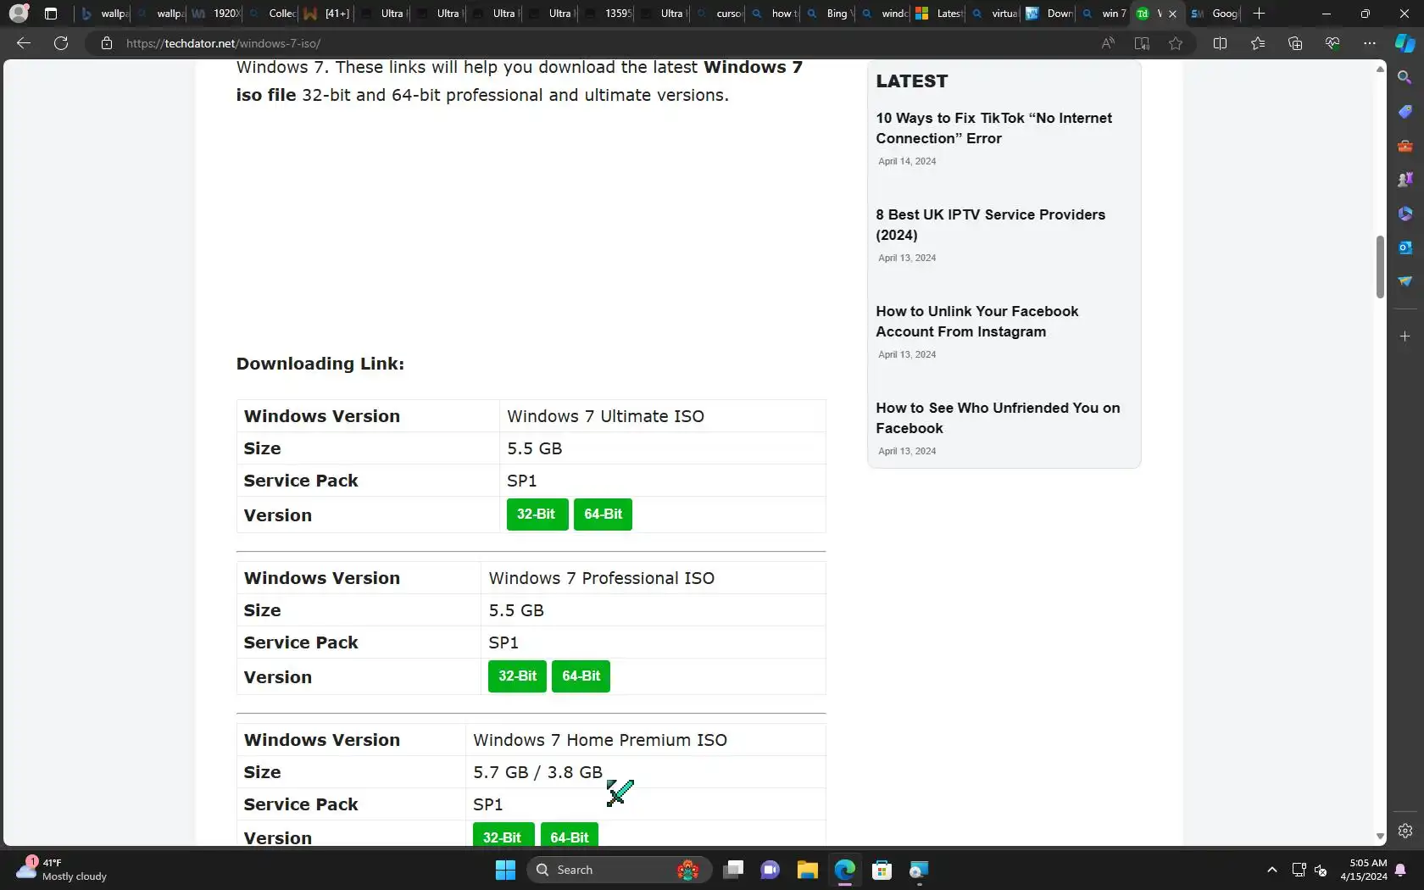Click the scrollbar up arrow
This screenshot has width=1424, height=890.
[1380, 68]
